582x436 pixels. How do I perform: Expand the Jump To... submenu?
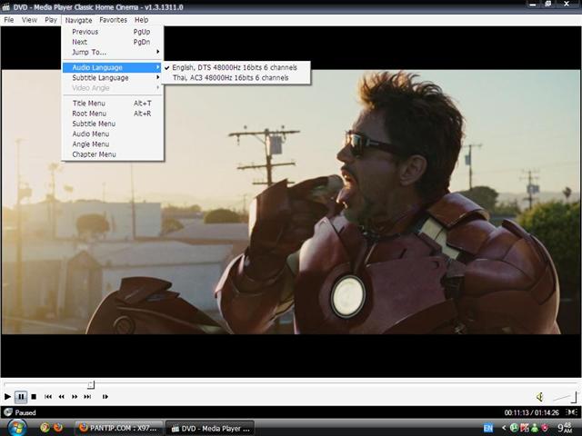pyautogui.click(x=113, y=53)
